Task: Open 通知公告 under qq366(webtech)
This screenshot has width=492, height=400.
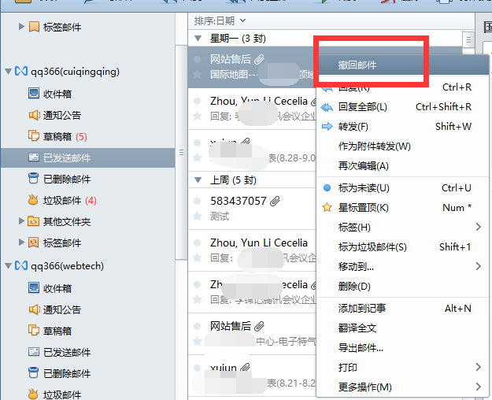Action: coord(61,309)
